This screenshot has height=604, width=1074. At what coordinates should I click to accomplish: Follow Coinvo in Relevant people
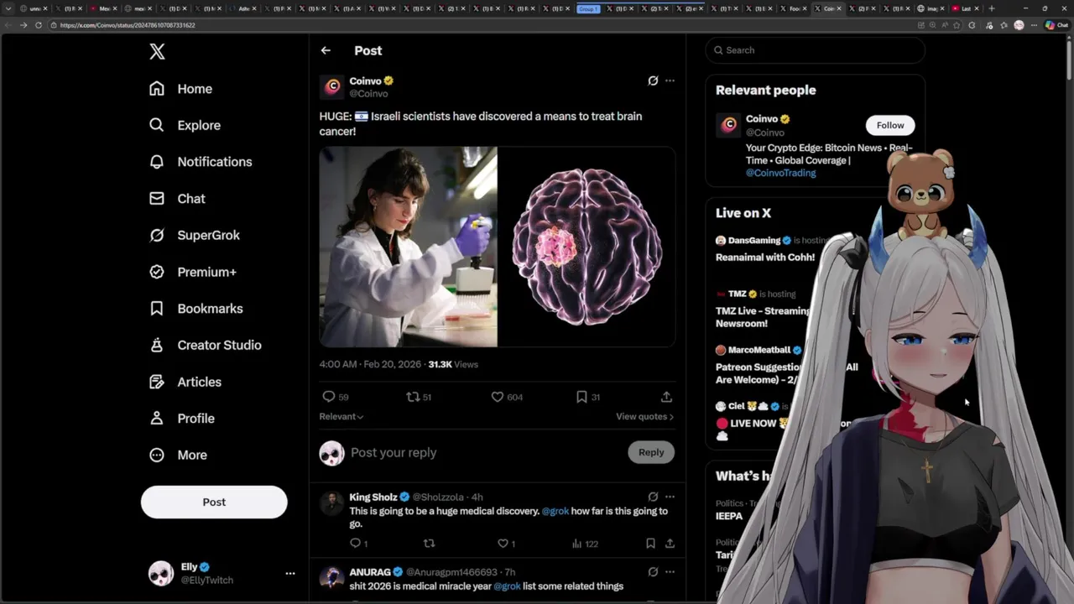pyautogui.click(x=890, y=125)
